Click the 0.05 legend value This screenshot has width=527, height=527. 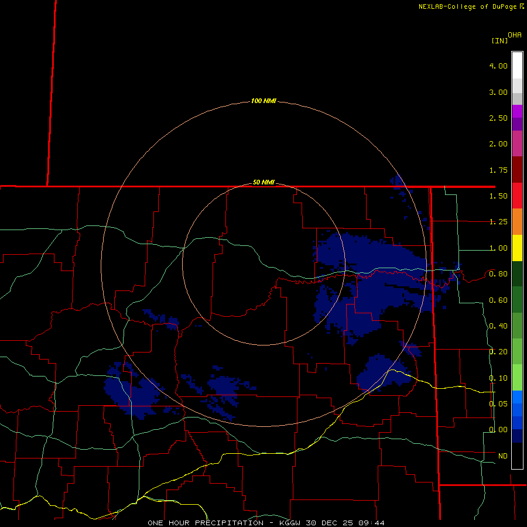coord(498,403)
